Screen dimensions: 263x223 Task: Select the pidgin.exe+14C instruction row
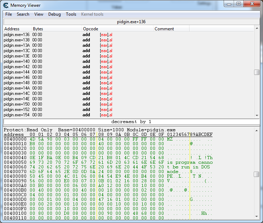[128, 93]
